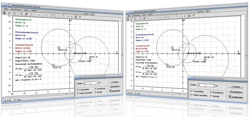Click the Simulation button in left control panel
This screenshot has width=249, height=117.
[x=114, y=86]
